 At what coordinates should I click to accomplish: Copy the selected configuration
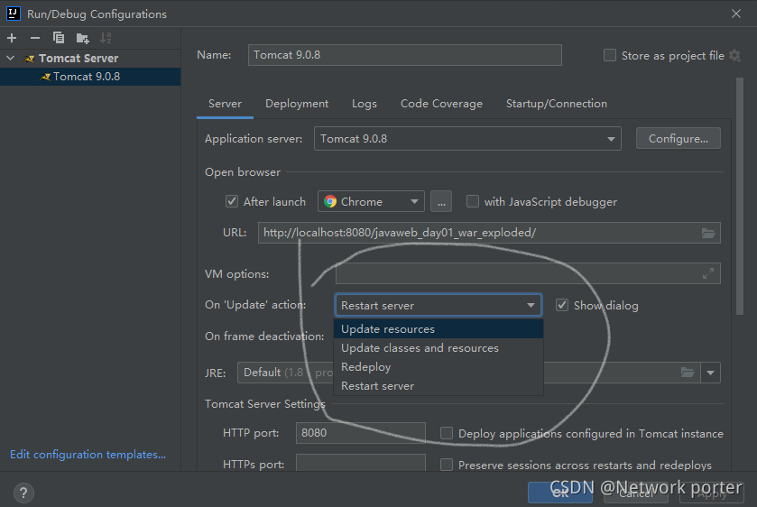point(59,38)
